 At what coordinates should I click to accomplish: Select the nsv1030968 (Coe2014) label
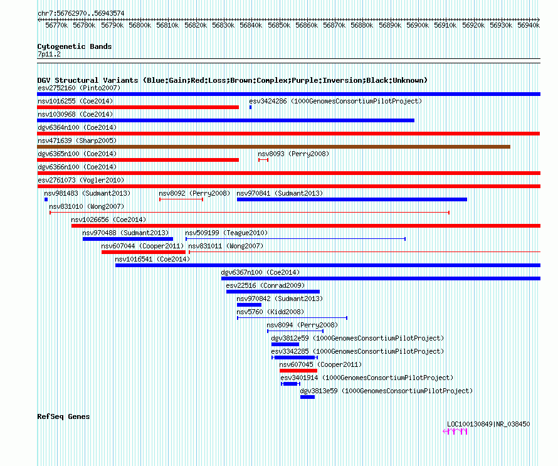coord(75,114)
